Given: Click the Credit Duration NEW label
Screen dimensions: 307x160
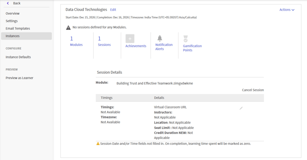Looking at the screenshot, I should (x=170, y=133).
